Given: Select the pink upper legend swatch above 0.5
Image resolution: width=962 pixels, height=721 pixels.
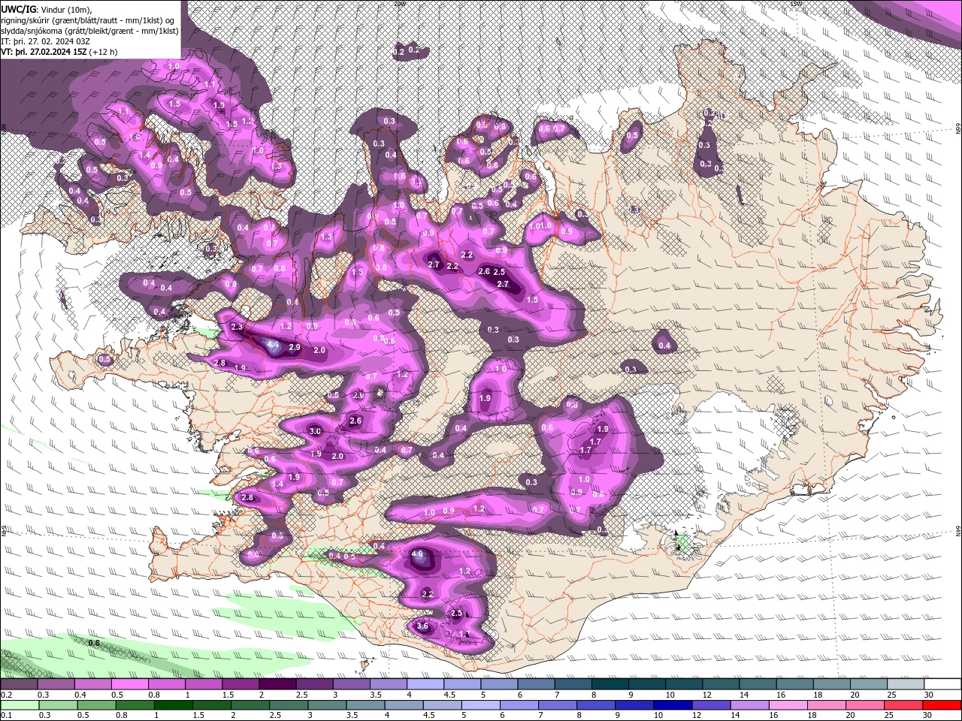Looking at the screenshot, I should point(129,684).
